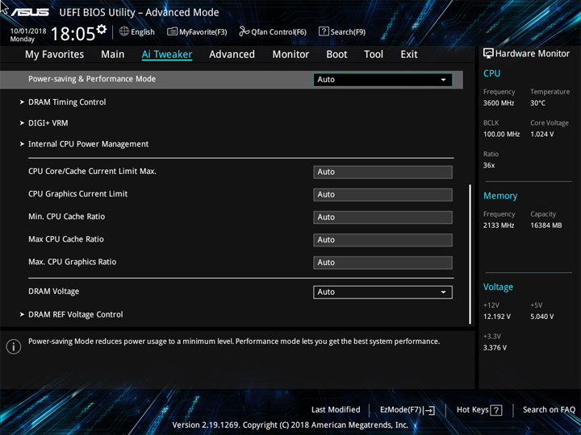581x435 pixels.
Task: Click the 5.040 V value
Action: pos(541,317)
